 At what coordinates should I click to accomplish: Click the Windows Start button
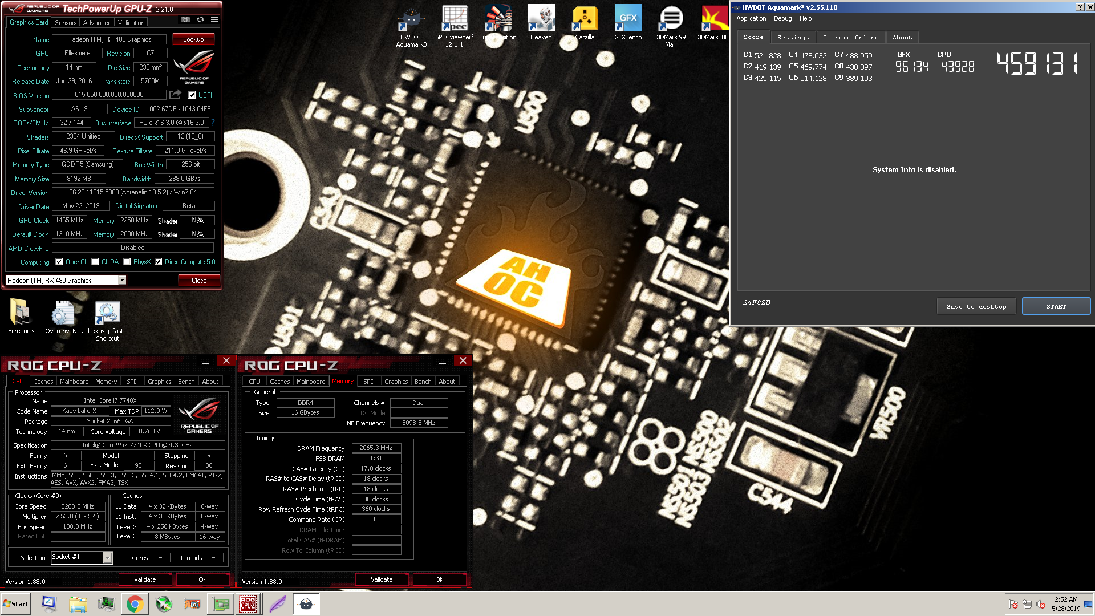tap(16, 604)
